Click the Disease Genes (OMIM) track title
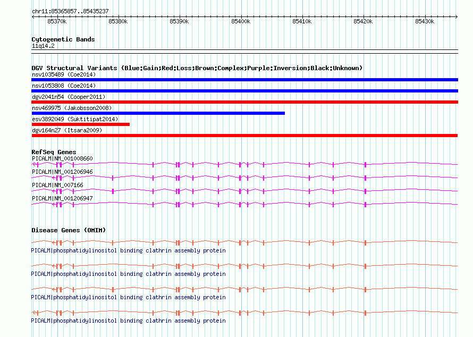Viewport: 473px width, 337px height. tap(69, 230)
